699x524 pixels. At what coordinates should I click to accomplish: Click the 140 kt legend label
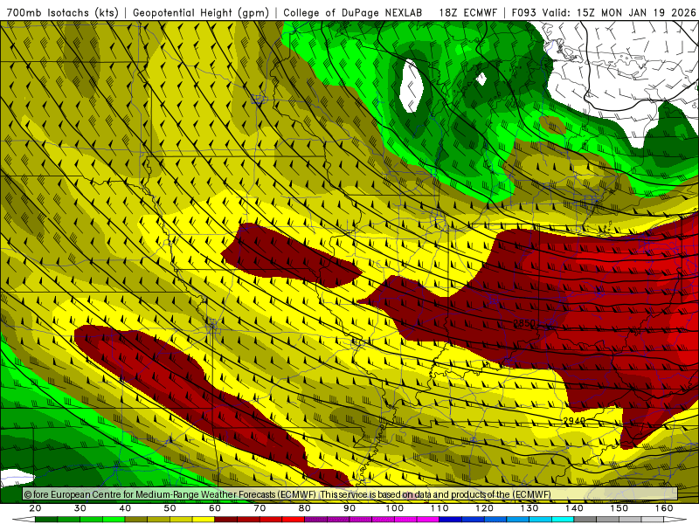(x=574, y=508)
